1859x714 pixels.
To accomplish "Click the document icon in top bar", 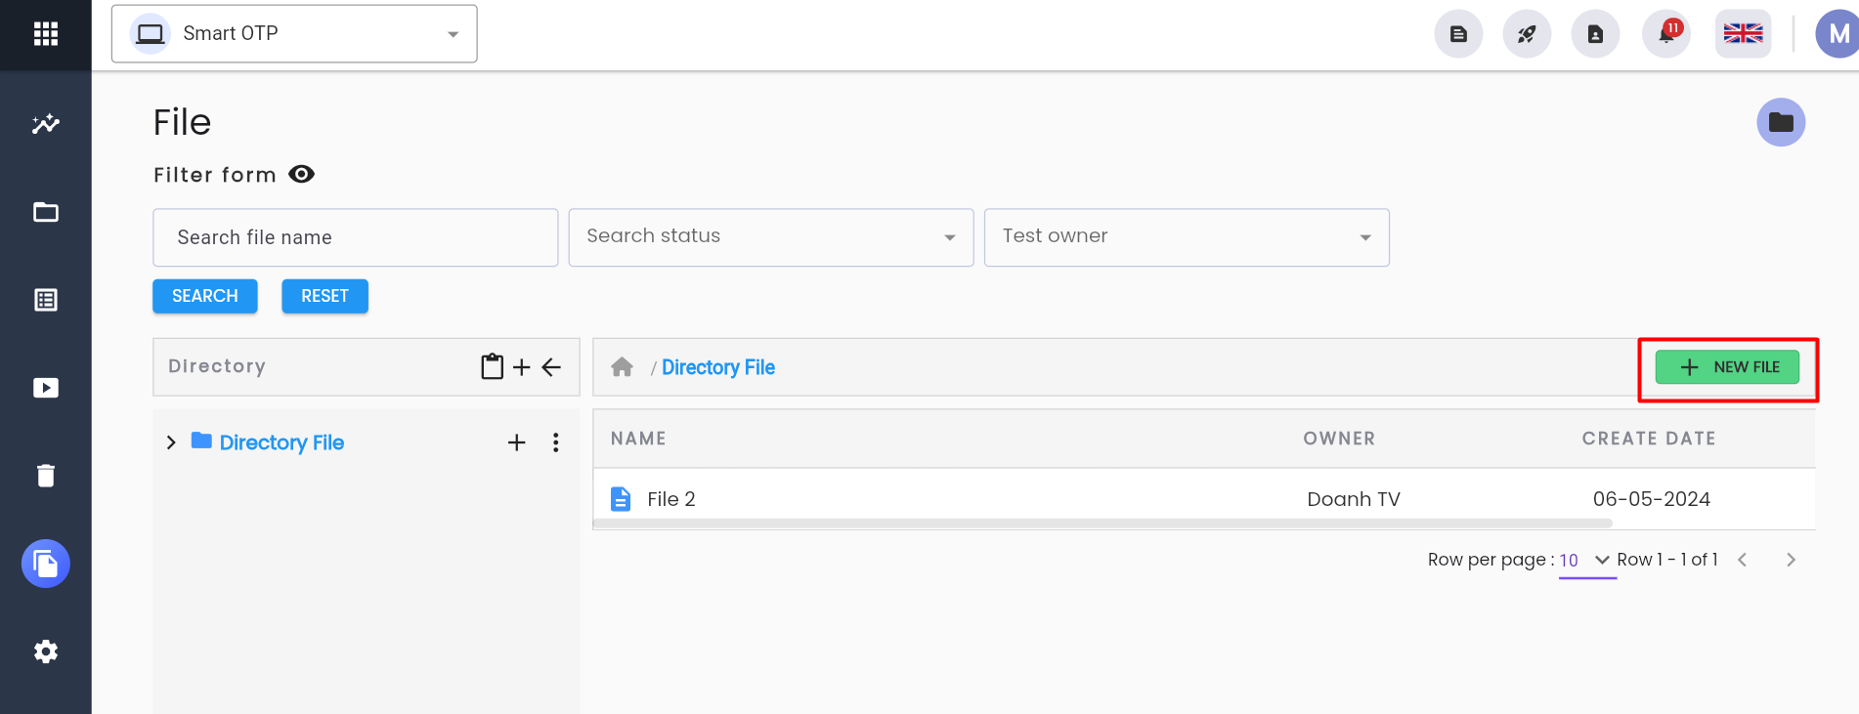I will pyautogui.click(x=1458, y=34).
